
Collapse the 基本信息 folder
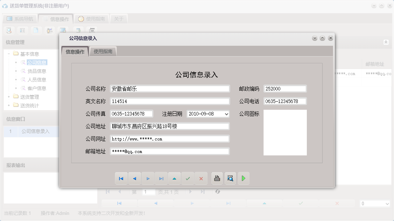coord(8,53)
